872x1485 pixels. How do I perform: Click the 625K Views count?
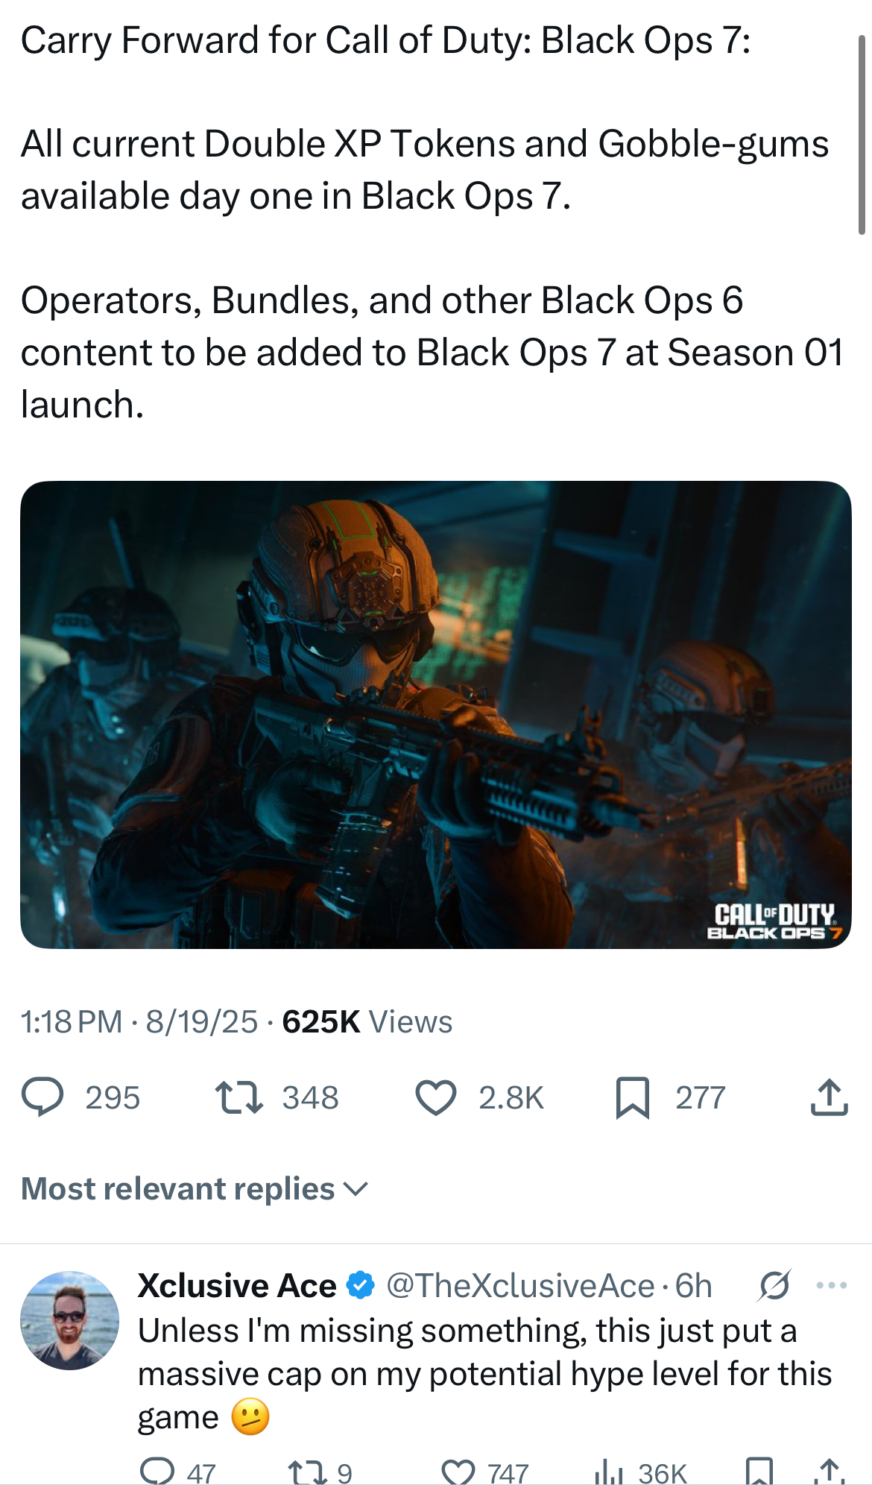tap(367, 1021)
